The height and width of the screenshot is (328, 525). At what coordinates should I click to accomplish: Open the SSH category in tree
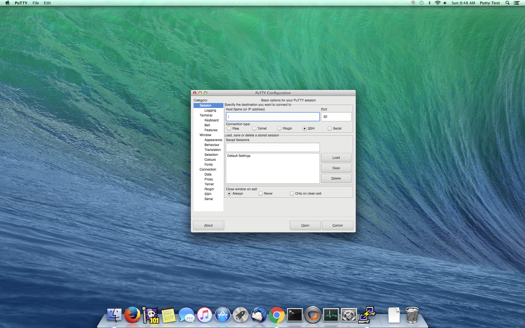[208, 194]
